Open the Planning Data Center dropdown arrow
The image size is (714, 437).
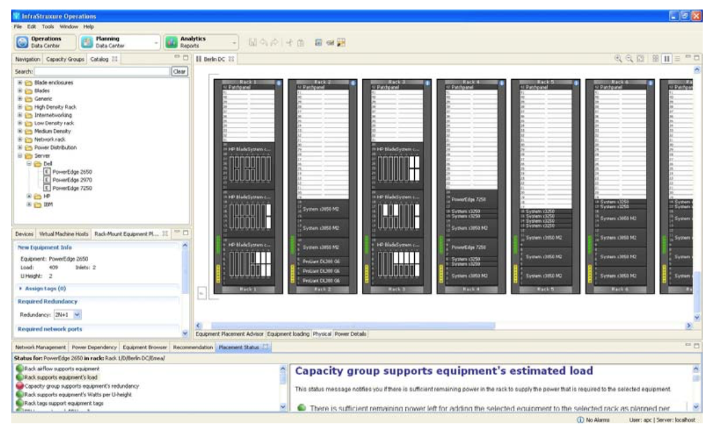coord(157,43)
